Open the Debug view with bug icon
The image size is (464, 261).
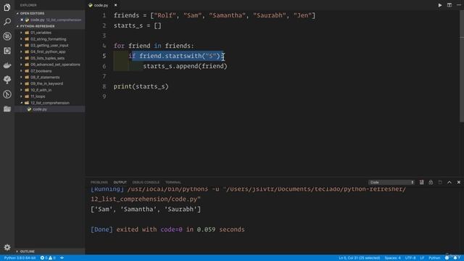7,36
